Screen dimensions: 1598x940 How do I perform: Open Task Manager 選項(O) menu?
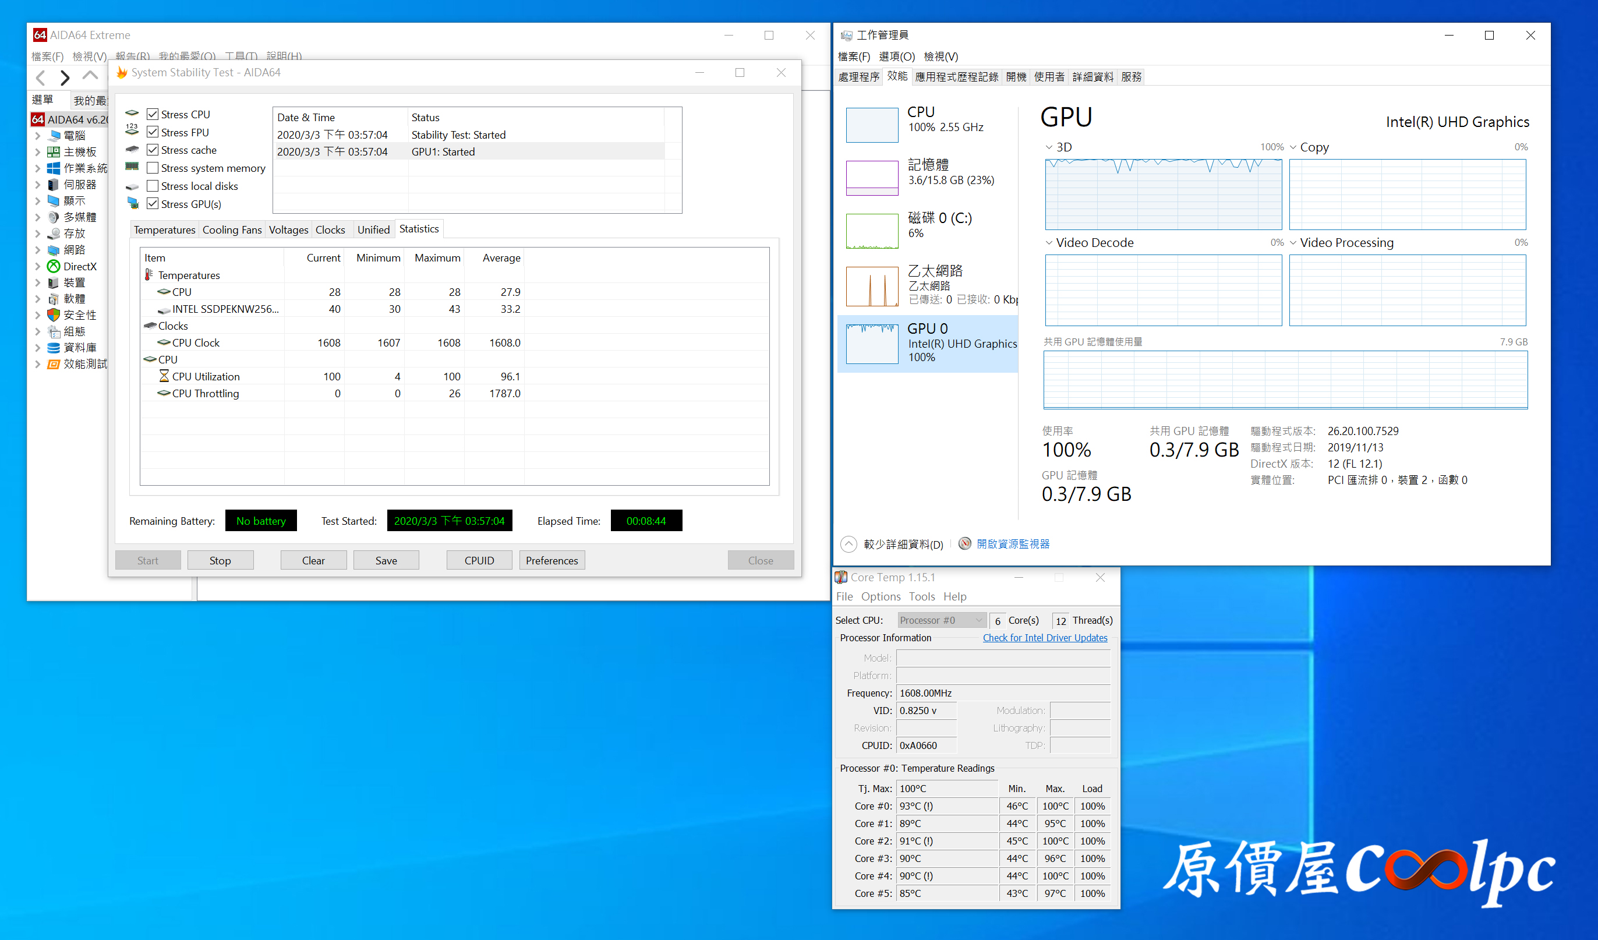click(897, 56)
